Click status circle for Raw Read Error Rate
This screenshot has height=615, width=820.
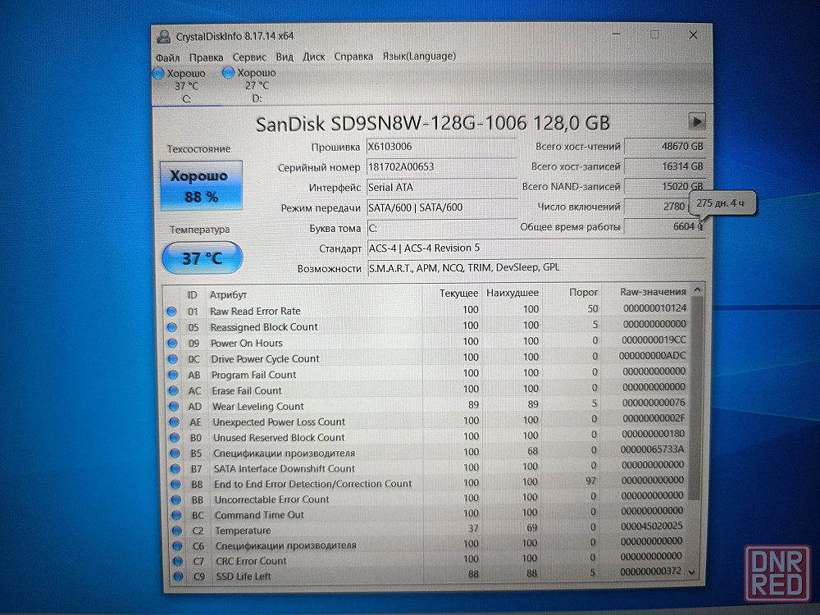click(x=171, y=311)
